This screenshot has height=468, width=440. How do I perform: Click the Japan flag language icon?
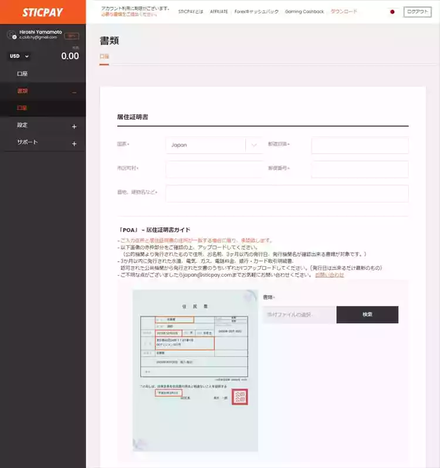(x=392, y=12)
